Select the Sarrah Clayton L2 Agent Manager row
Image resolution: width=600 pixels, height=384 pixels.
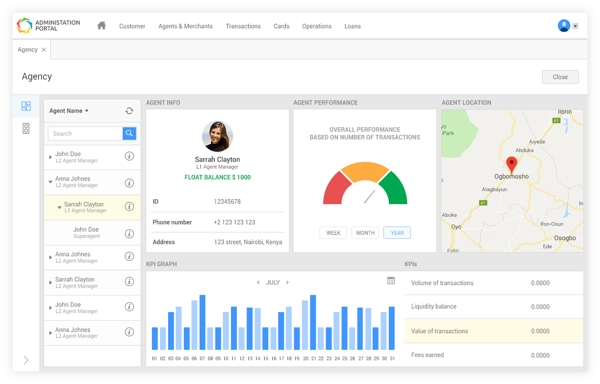(92, 283)
